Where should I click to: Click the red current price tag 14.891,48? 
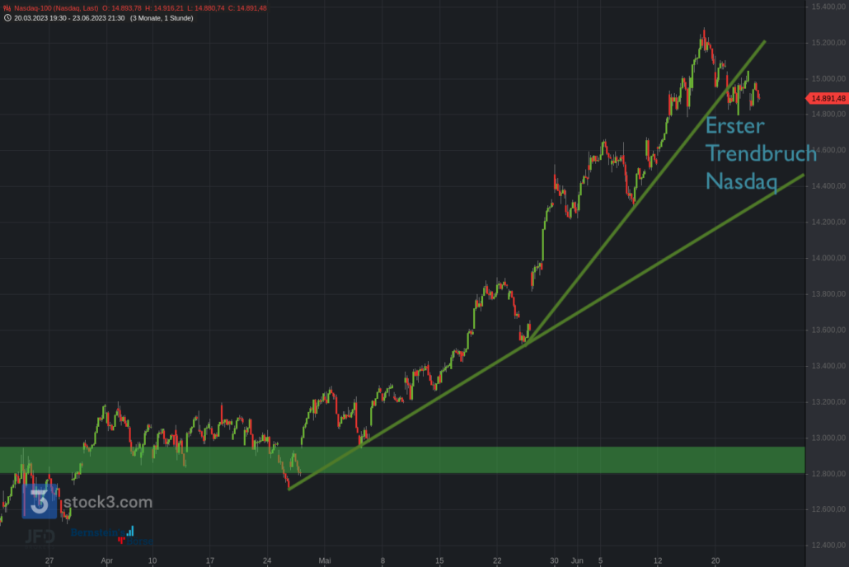(827, 99)
